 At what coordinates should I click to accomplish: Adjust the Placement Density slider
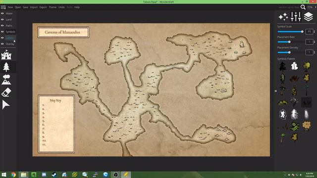point(290,52)
